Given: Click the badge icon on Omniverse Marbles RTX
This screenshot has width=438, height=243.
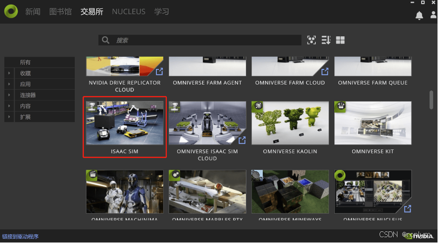Looking at the screenshot, I should pyautogui.click(x=175, y=175).
